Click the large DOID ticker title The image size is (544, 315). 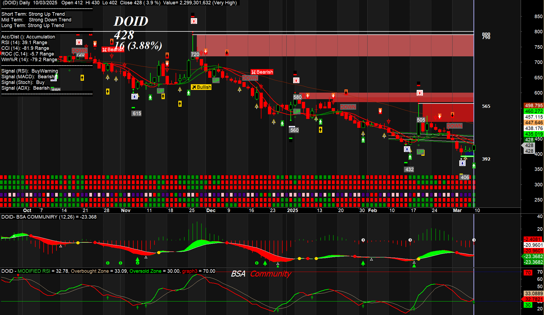click(x=131, y=21)
